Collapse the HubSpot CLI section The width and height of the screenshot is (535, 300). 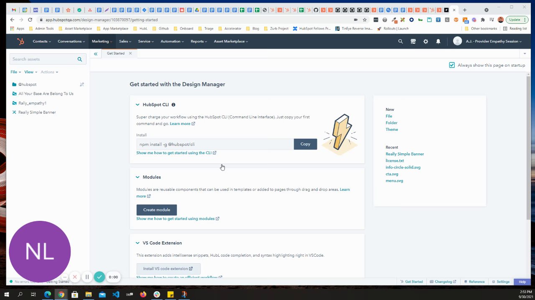click(x=138, y=105)
